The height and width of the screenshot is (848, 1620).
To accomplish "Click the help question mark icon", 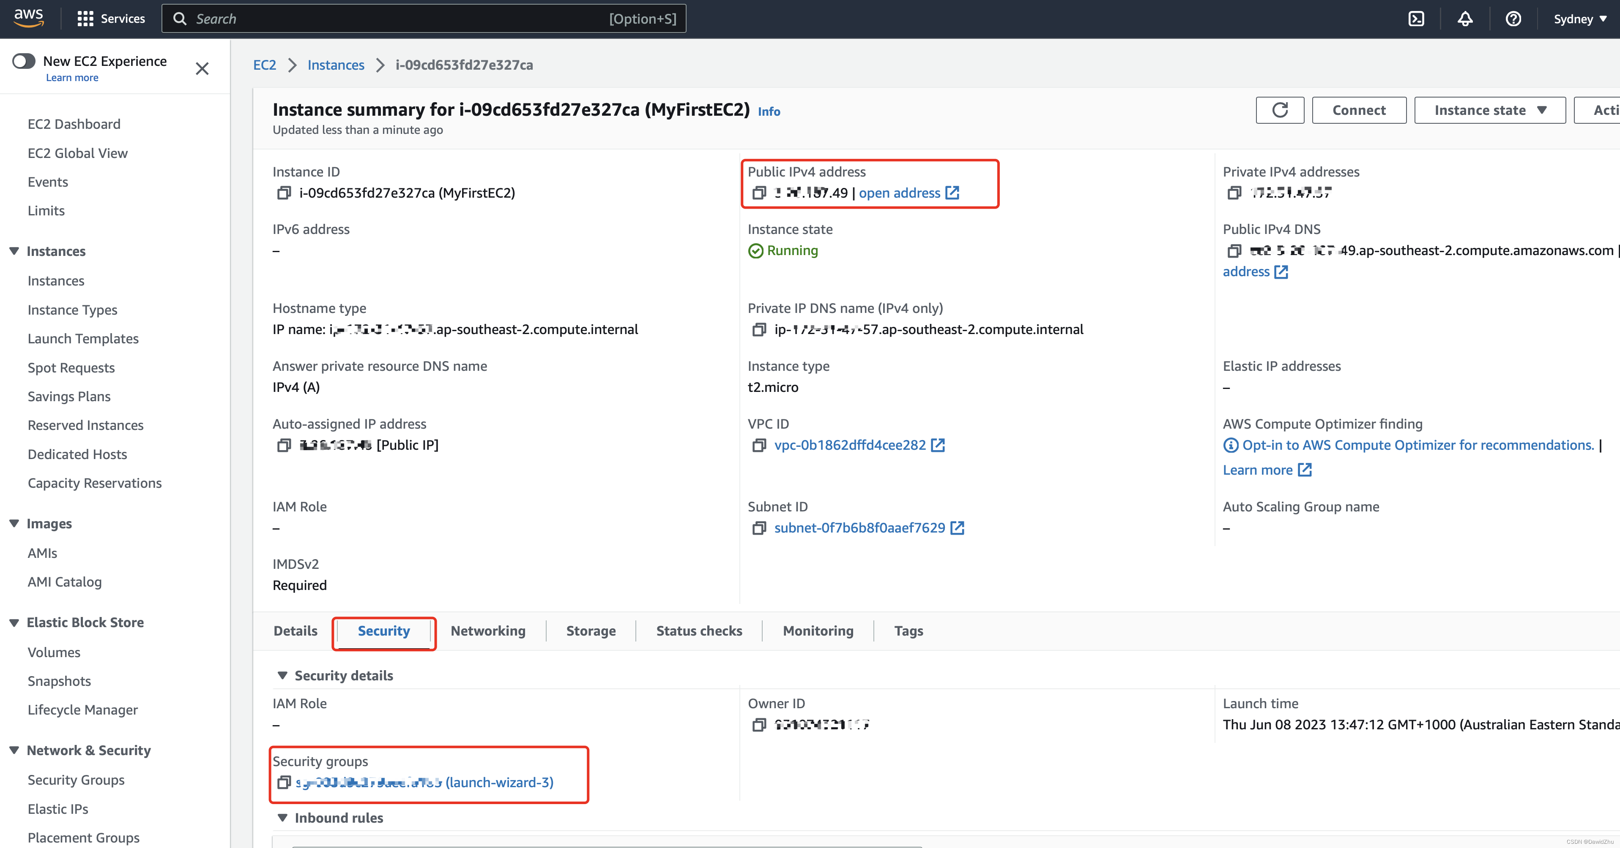I will click(1514, 19).
